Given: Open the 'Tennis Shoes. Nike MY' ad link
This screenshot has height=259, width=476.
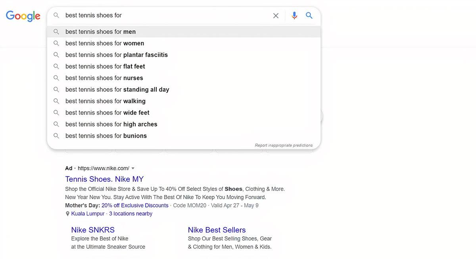Looking at the screenshot, I should [x=104, y=179].
